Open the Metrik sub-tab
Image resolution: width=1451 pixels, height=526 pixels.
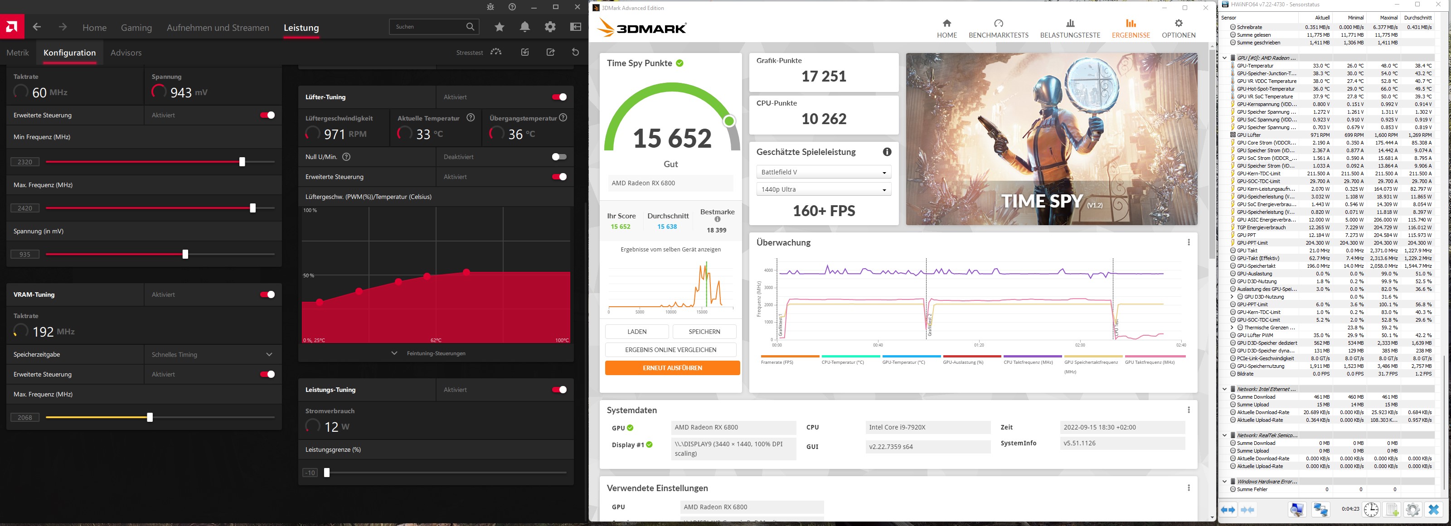18,53
